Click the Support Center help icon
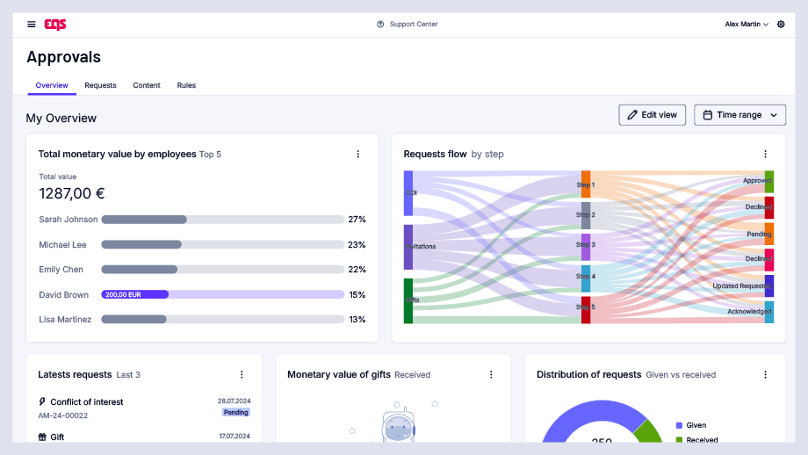Screen dimensions: 808x455 coord(380,25)
